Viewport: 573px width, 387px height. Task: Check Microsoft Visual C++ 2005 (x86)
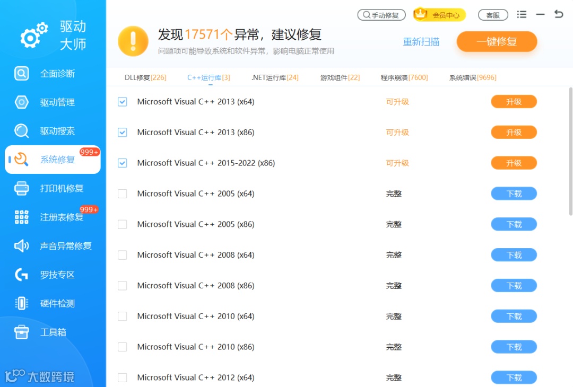(123, 224)
